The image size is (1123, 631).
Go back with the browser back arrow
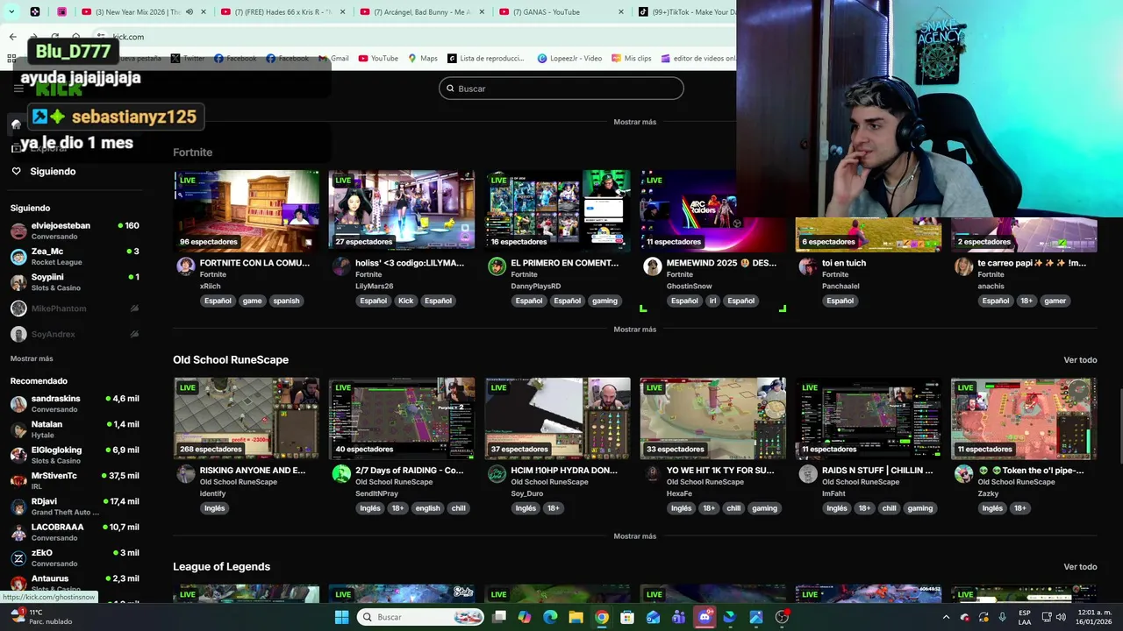(x=12, y=37)
